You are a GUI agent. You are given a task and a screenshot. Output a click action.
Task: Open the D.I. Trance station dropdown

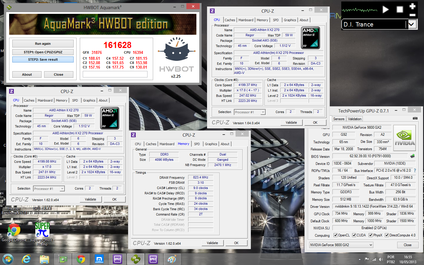point(412,24)
